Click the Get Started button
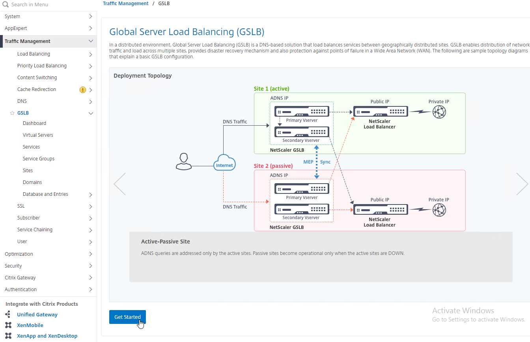The height and width of the screenshot is (342, 530). point(127,317)
